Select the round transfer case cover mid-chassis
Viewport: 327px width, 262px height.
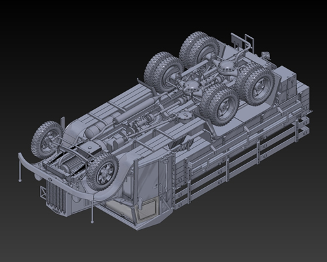[184, 116]
